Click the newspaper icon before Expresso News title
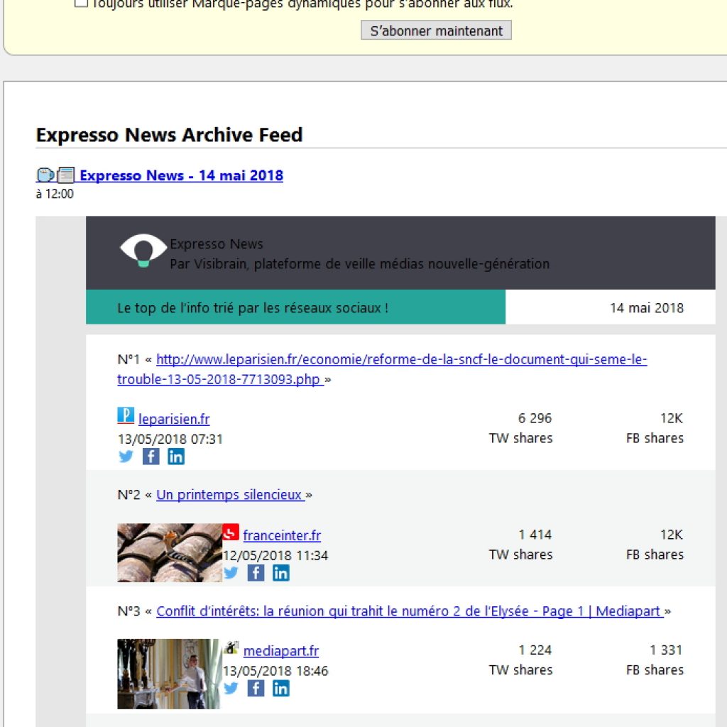Viewport: 727px width, 727px height. [x=66, y=175]
